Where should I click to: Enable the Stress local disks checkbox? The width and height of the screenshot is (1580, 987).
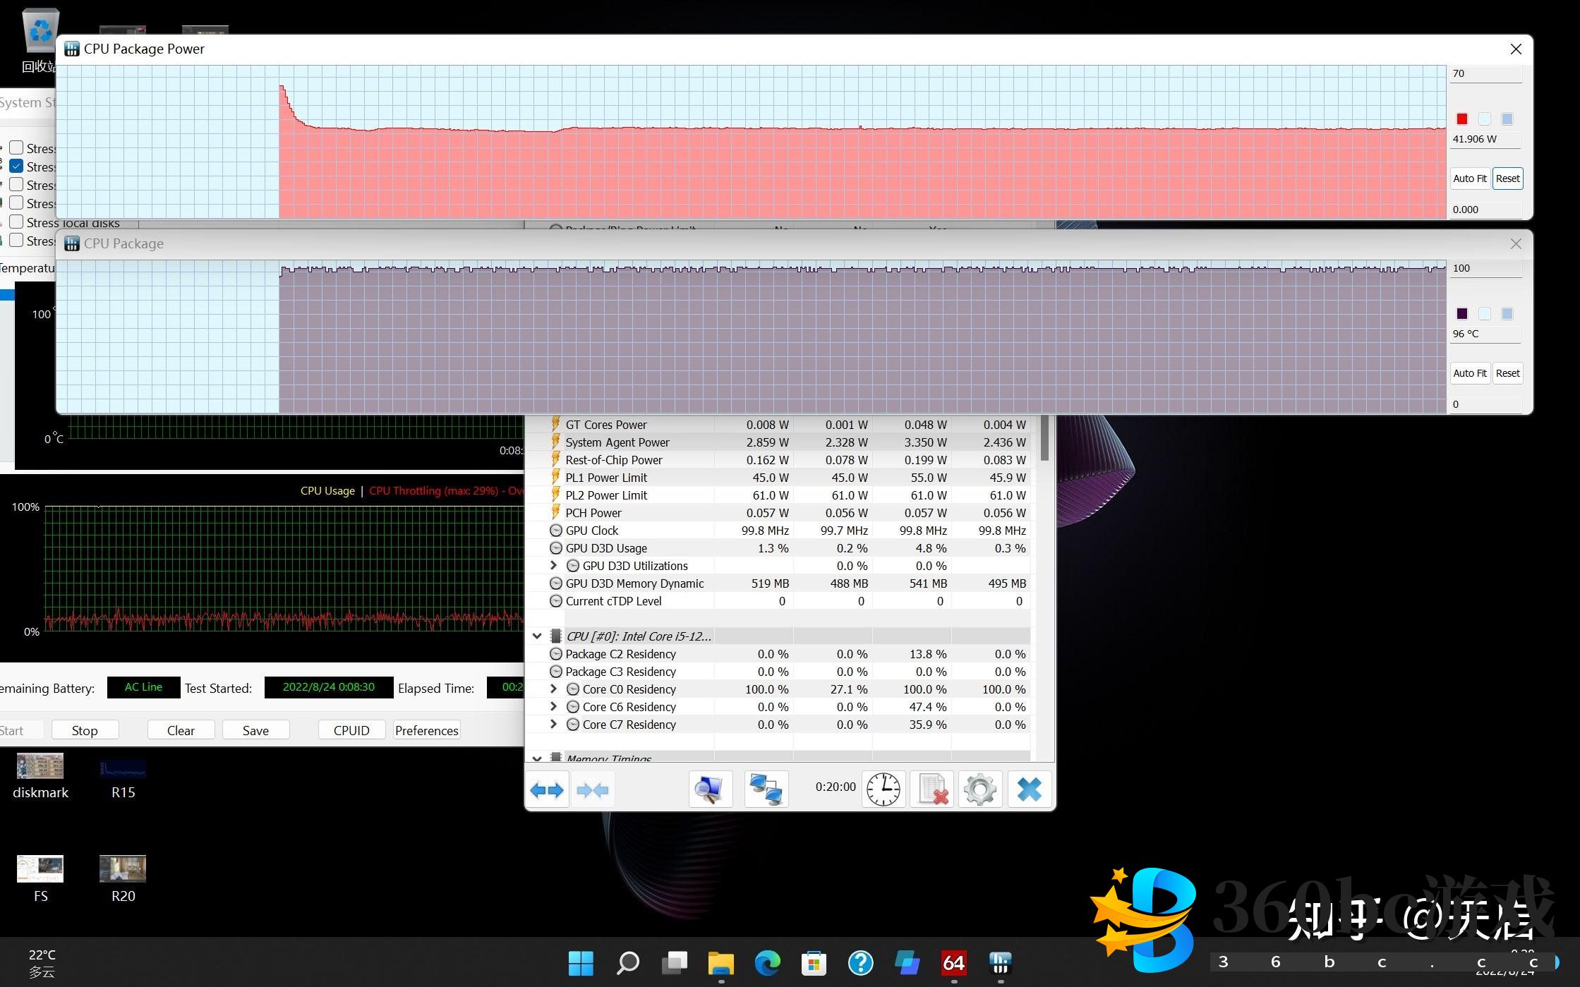[x=17, y=222]
